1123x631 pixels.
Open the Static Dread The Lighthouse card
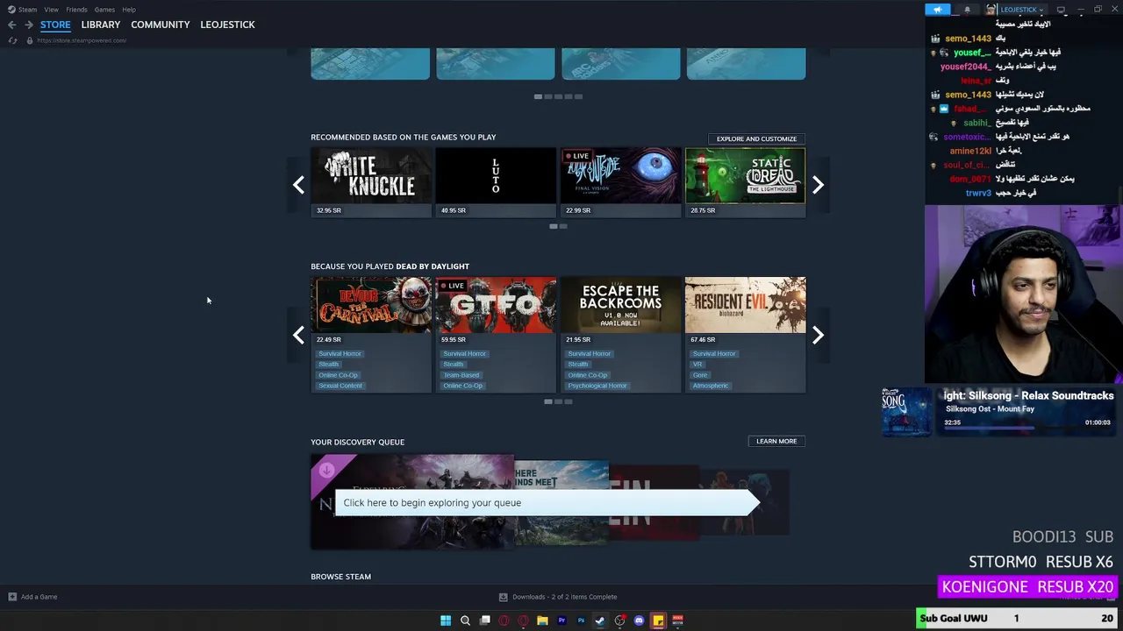(x=746, y=182)
